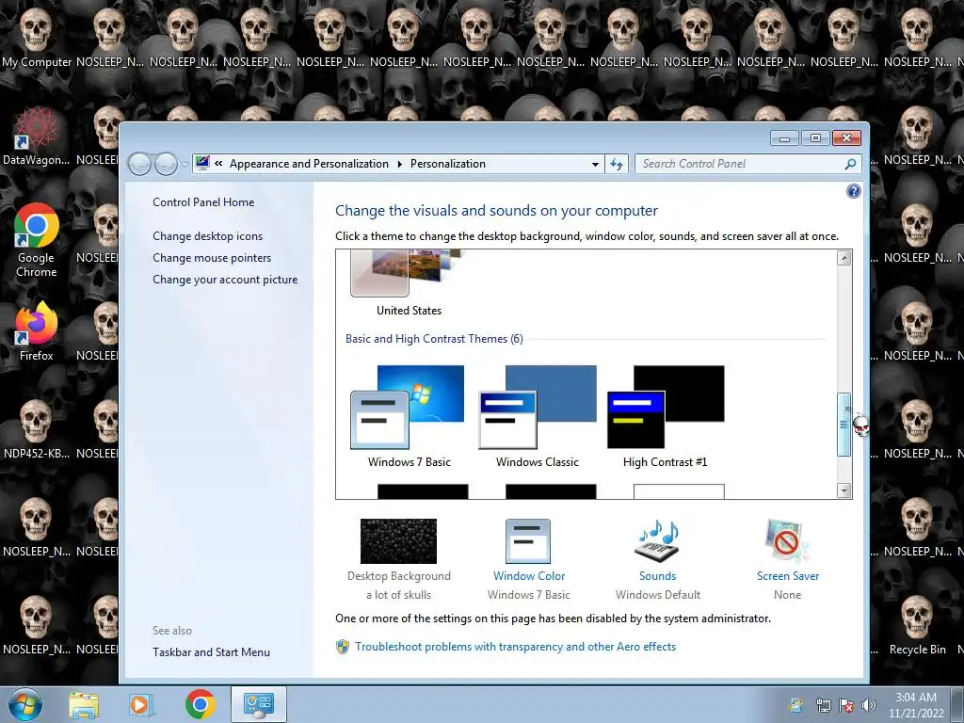The width and height of the screenshot is (964, 723).
Task: Click the refresh icon beside address bar
Action: (616, 164)
